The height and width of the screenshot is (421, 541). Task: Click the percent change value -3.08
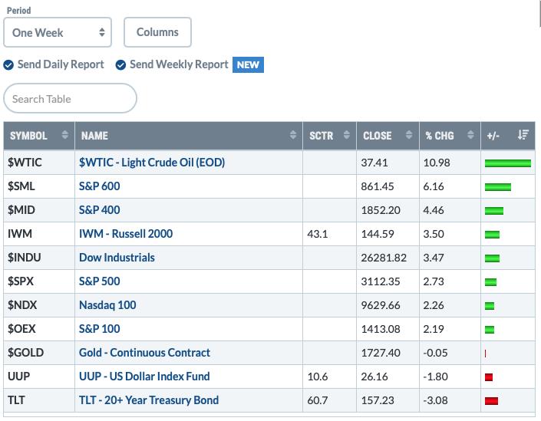click(435, 400)
